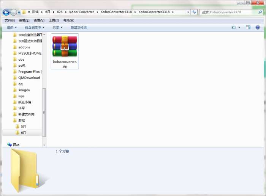Expand arrow after 628 breadcrumb

tap(66, 12)
